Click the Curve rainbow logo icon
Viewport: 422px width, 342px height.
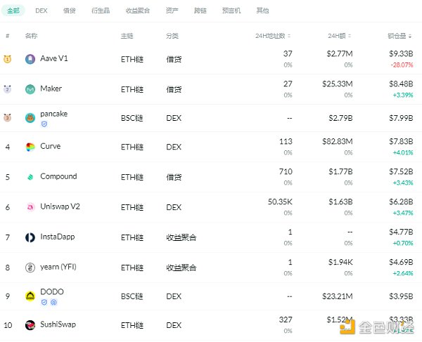(30, 147)
